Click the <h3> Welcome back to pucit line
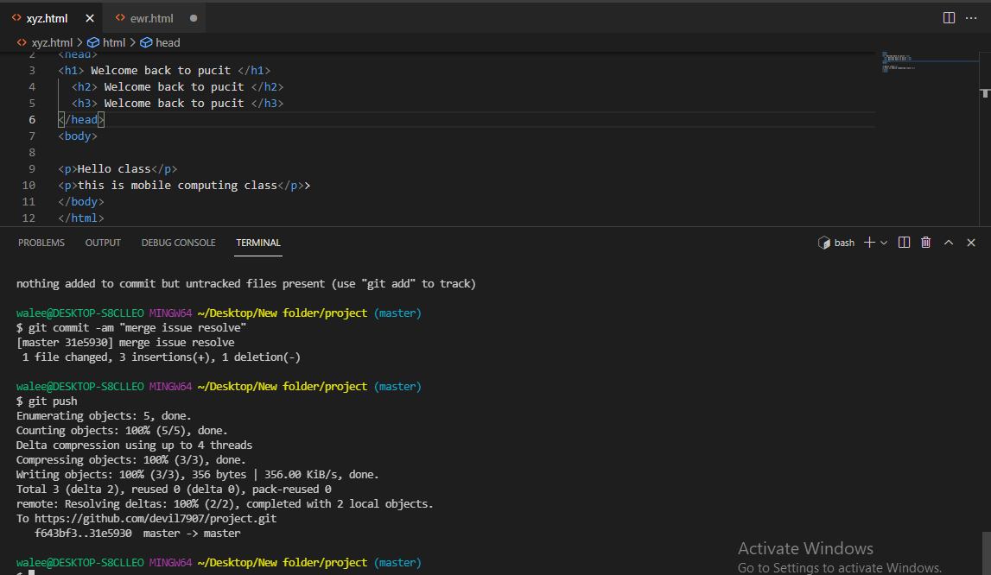 [x=178, y=103]
